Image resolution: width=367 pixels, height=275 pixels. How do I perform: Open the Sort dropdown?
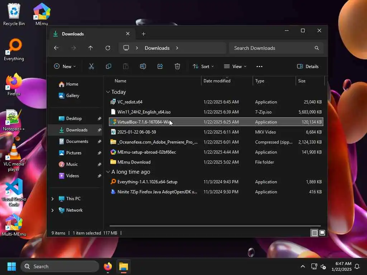pyautogui.click(x=203, y=66)
